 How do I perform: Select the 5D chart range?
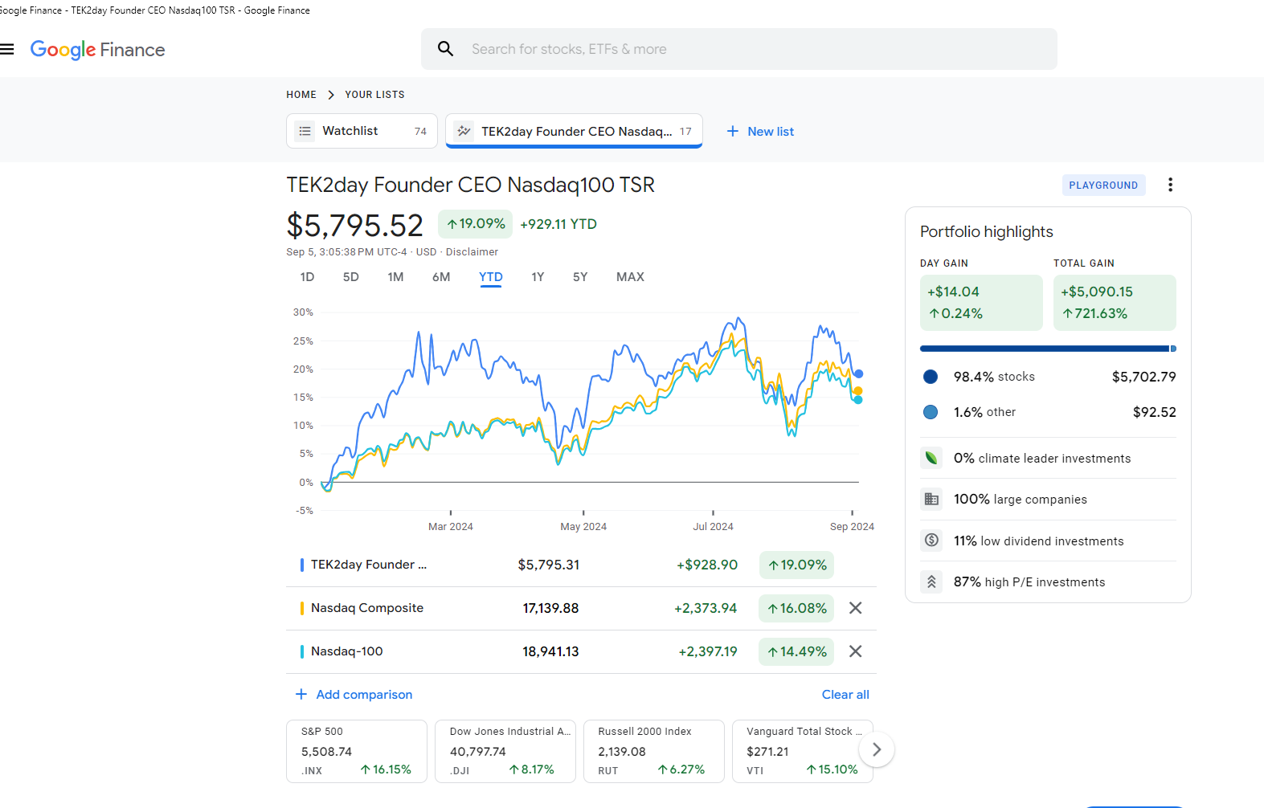[x=351, y=277]
